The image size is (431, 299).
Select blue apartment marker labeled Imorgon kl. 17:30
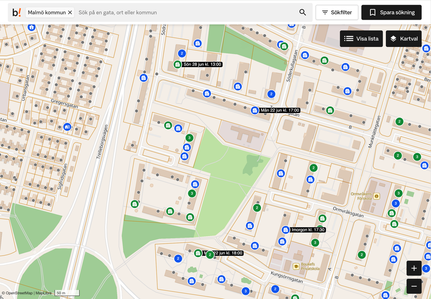(286, 230)
